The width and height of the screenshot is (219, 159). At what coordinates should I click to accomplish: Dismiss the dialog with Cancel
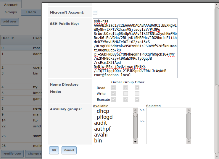[x=69, y=150]
